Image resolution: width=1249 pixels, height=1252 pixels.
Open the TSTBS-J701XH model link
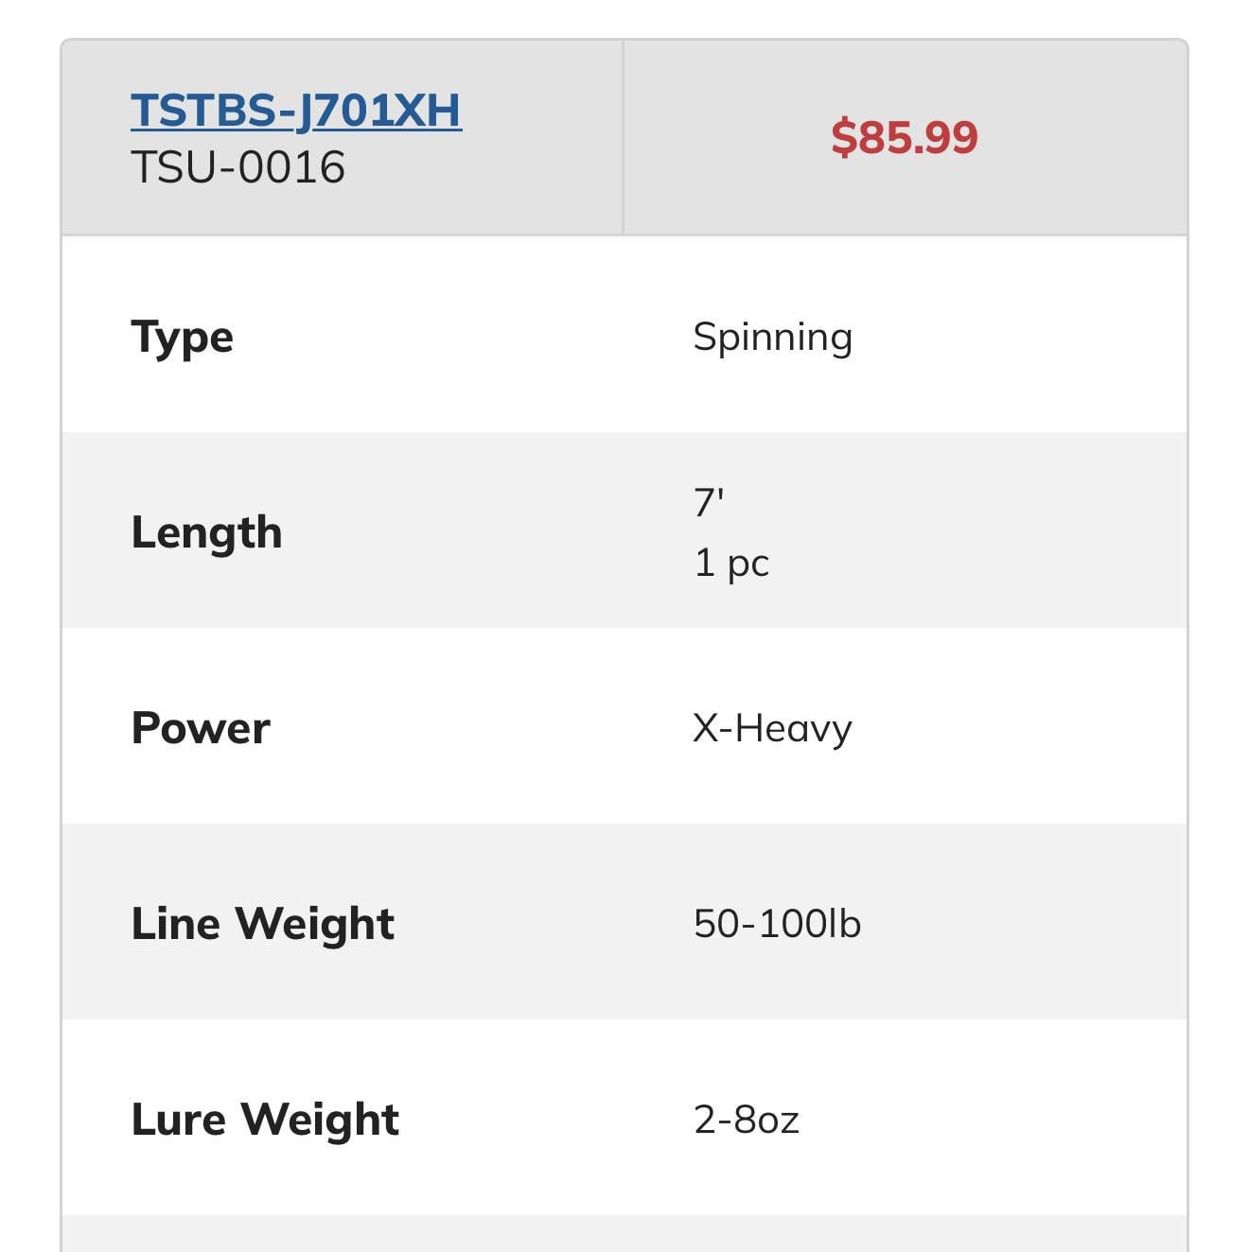[295, 111]
